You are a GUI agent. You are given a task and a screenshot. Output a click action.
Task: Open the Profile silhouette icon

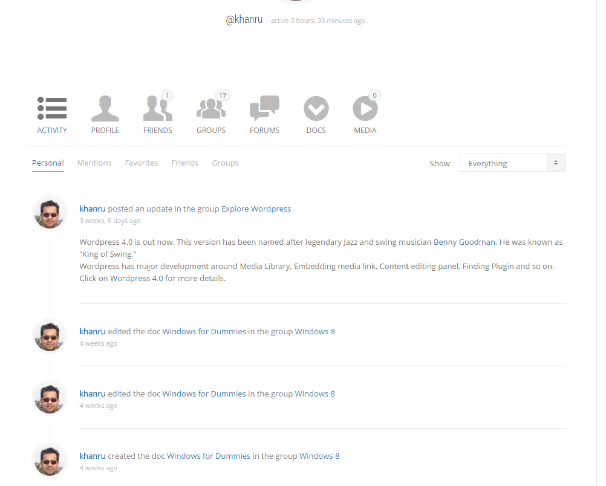coord(105,109)
